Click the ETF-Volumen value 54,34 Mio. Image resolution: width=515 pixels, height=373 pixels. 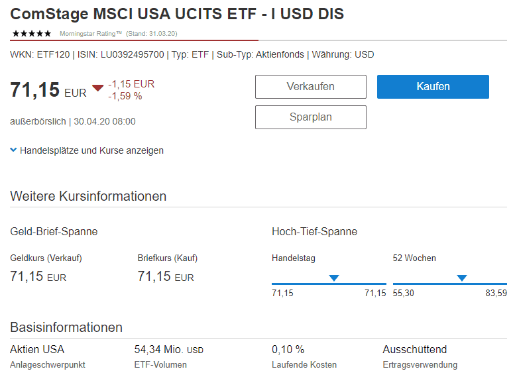click(x=169, y=349)
